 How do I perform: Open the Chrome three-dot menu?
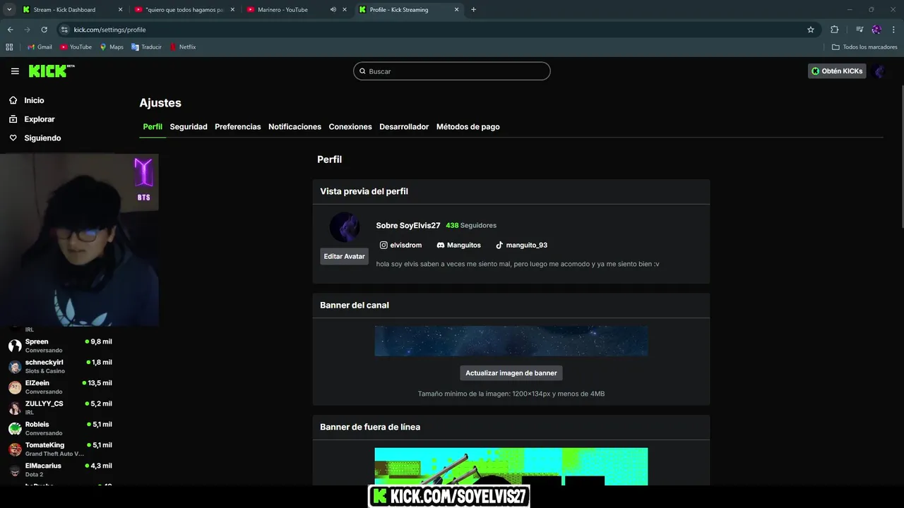click(894, 30)
